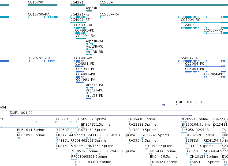This screenshot has height=166, width=228.
Task: Open the RH51092.5prime EST label
Action: click(31, 135)
